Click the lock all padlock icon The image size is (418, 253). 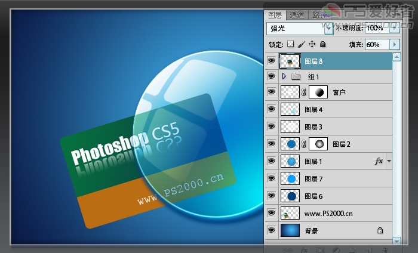323,44
